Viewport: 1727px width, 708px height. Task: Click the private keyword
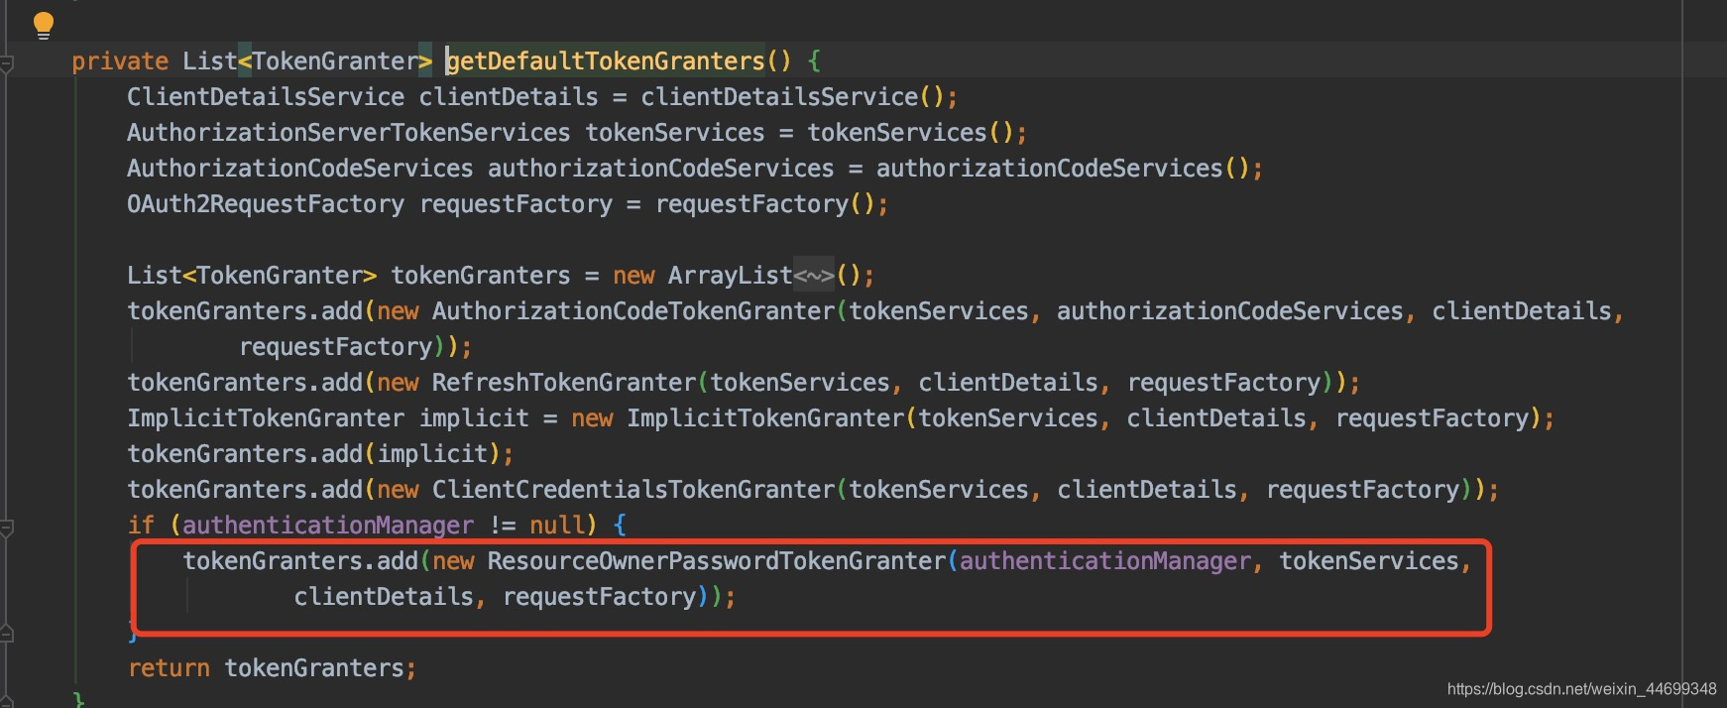[120, 61]
